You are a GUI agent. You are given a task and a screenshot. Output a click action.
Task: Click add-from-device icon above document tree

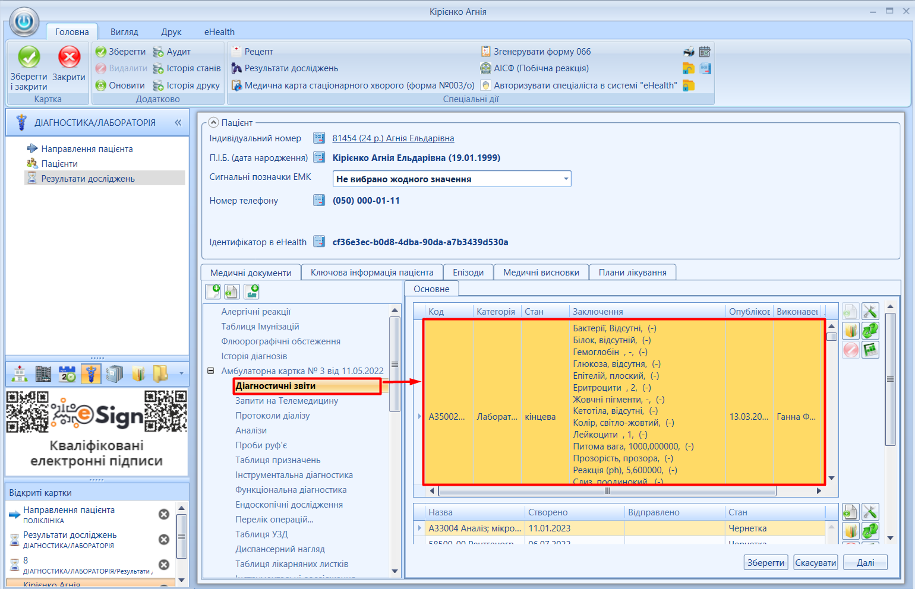tap(252, 291)
